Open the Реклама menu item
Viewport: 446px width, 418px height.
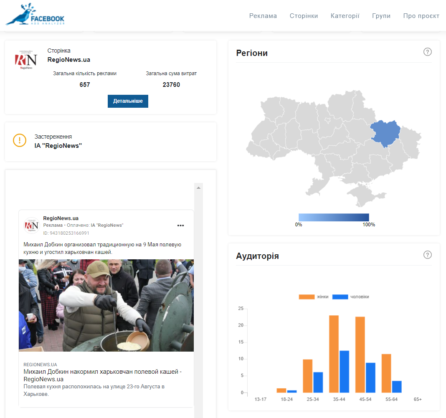(263, 16)
